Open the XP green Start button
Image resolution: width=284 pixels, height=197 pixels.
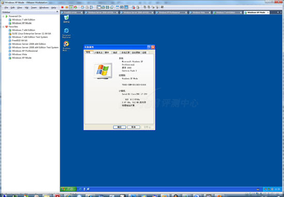point(69,189)
